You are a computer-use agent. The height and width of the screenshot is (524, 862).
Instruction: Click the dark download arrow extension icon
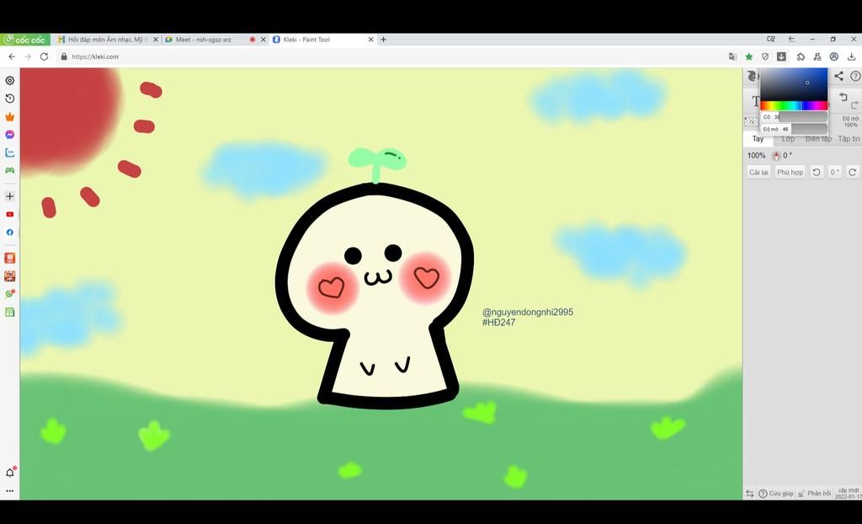tap(781, 56)
